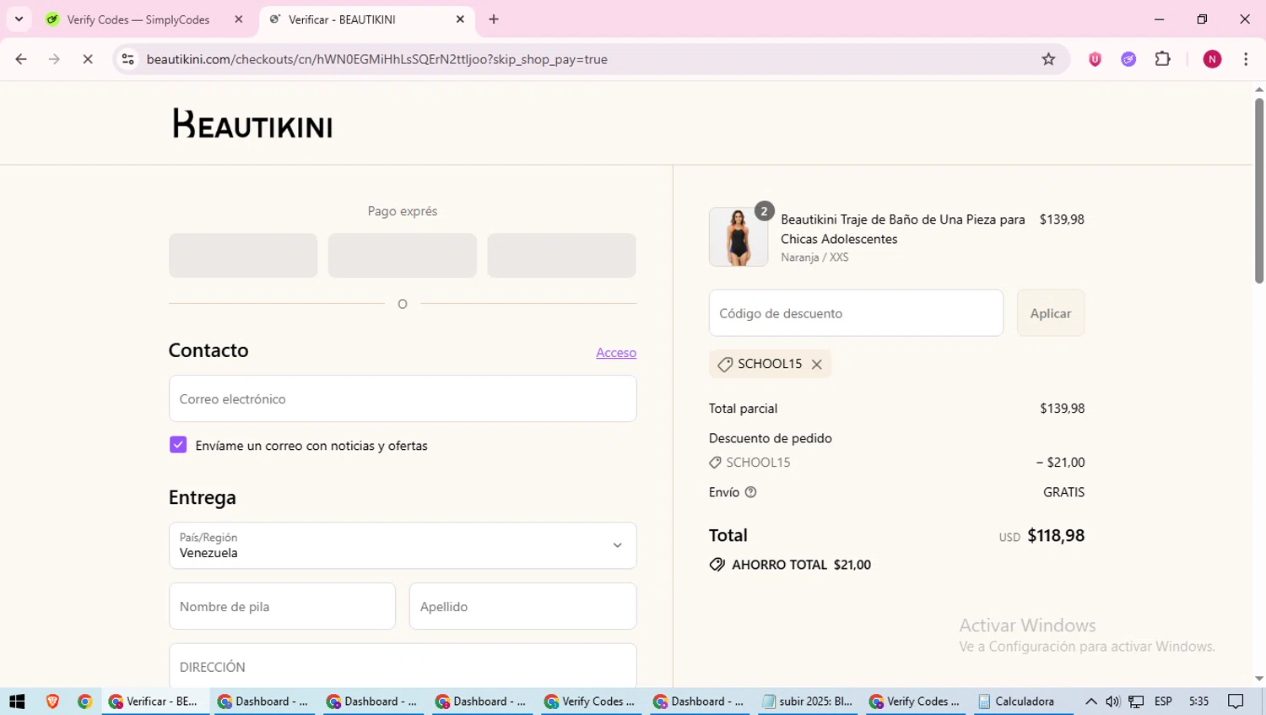Click the page vertical scrollbar
Image resolution: width=1266 pixels, height=715 pixels.
(1259, 190)
